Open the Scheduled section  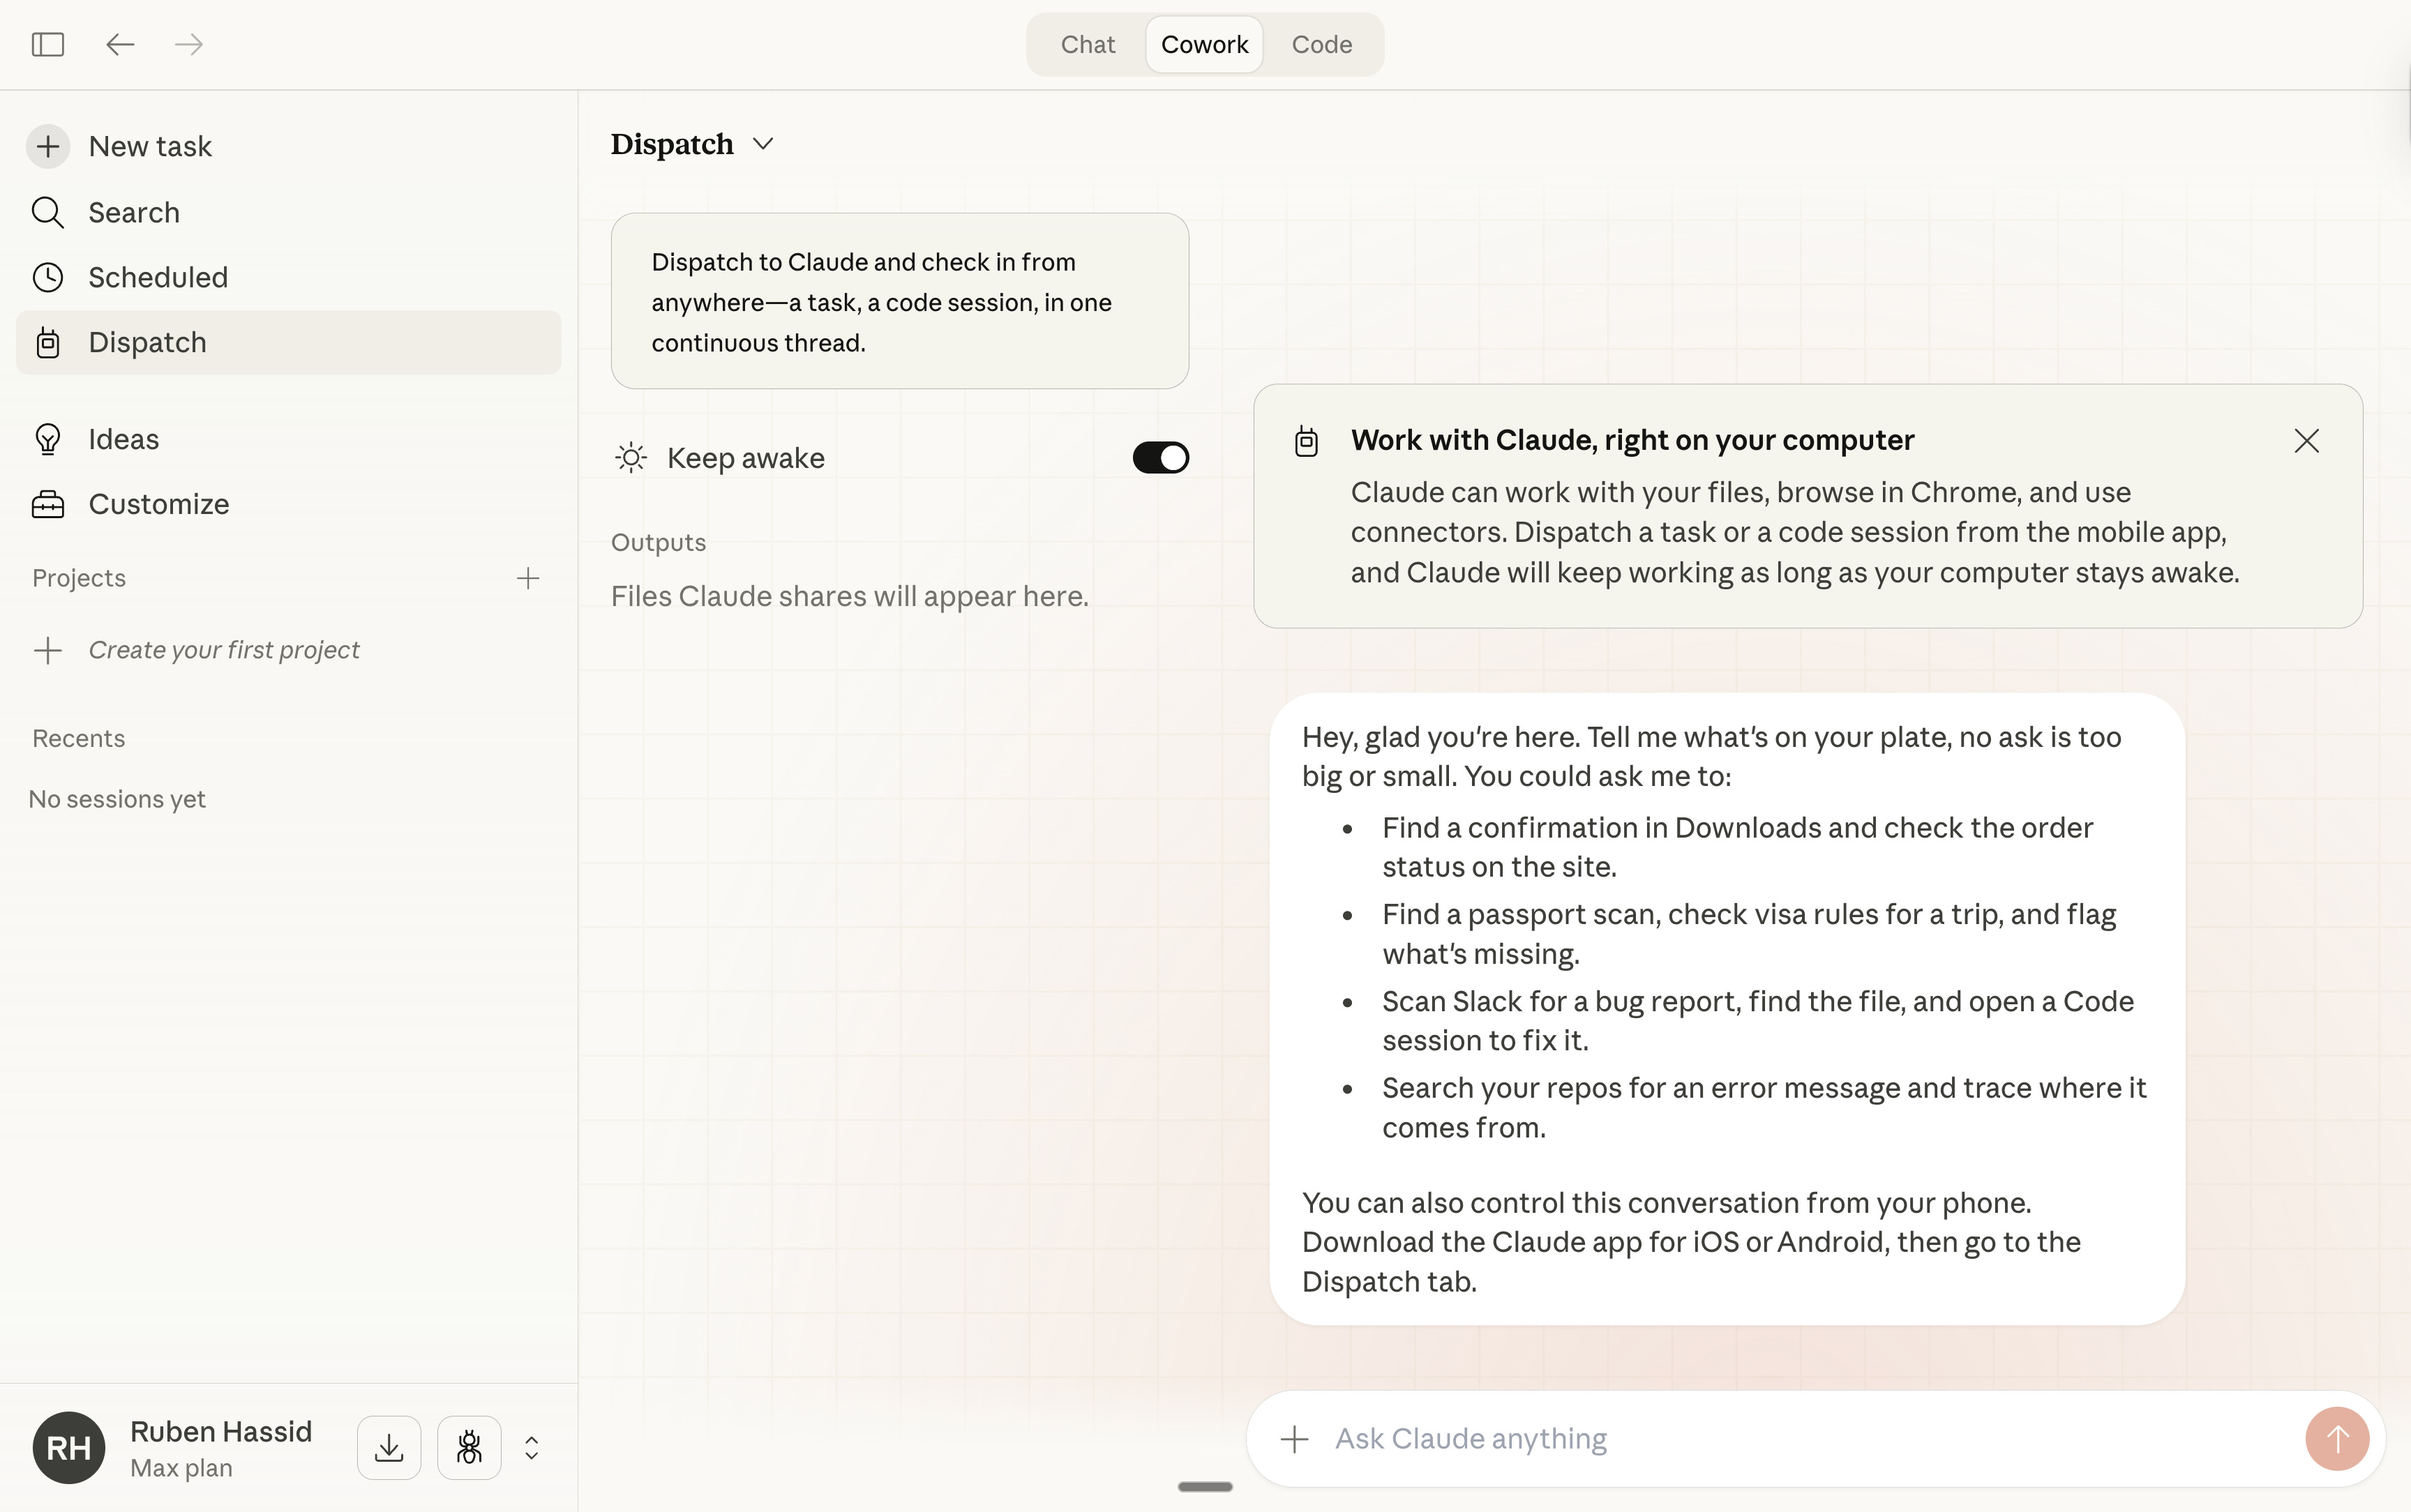click(x=158, y=277)
